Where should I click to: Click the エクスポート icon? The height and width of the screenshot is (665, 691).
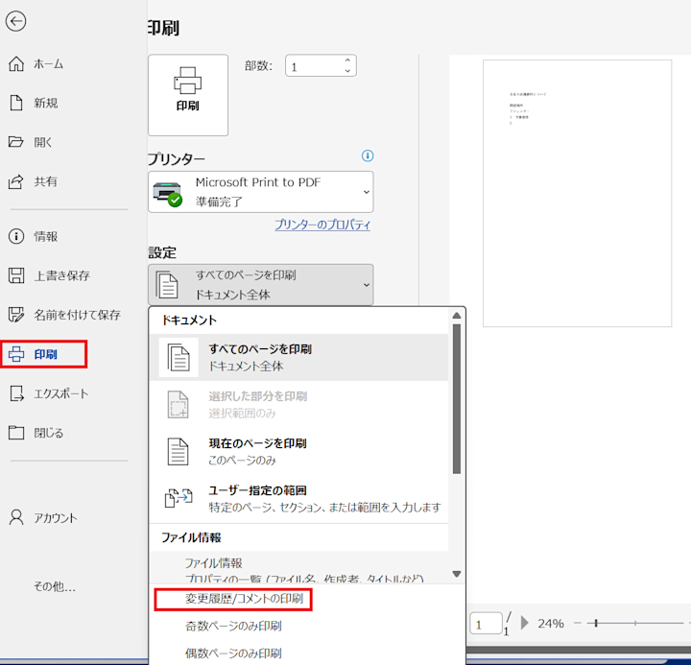pyautogui.click(x=16, y=393)
